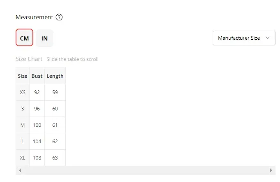Click the chevron in Manufacturer Size box
Screen dimensions: 280x182
pos(268,38)
